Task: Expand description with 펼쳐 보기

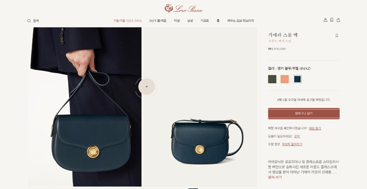Action: pos(275,177)
